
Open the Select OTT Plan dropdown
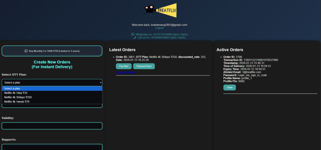pyautogui.click(x=52, y=82)
